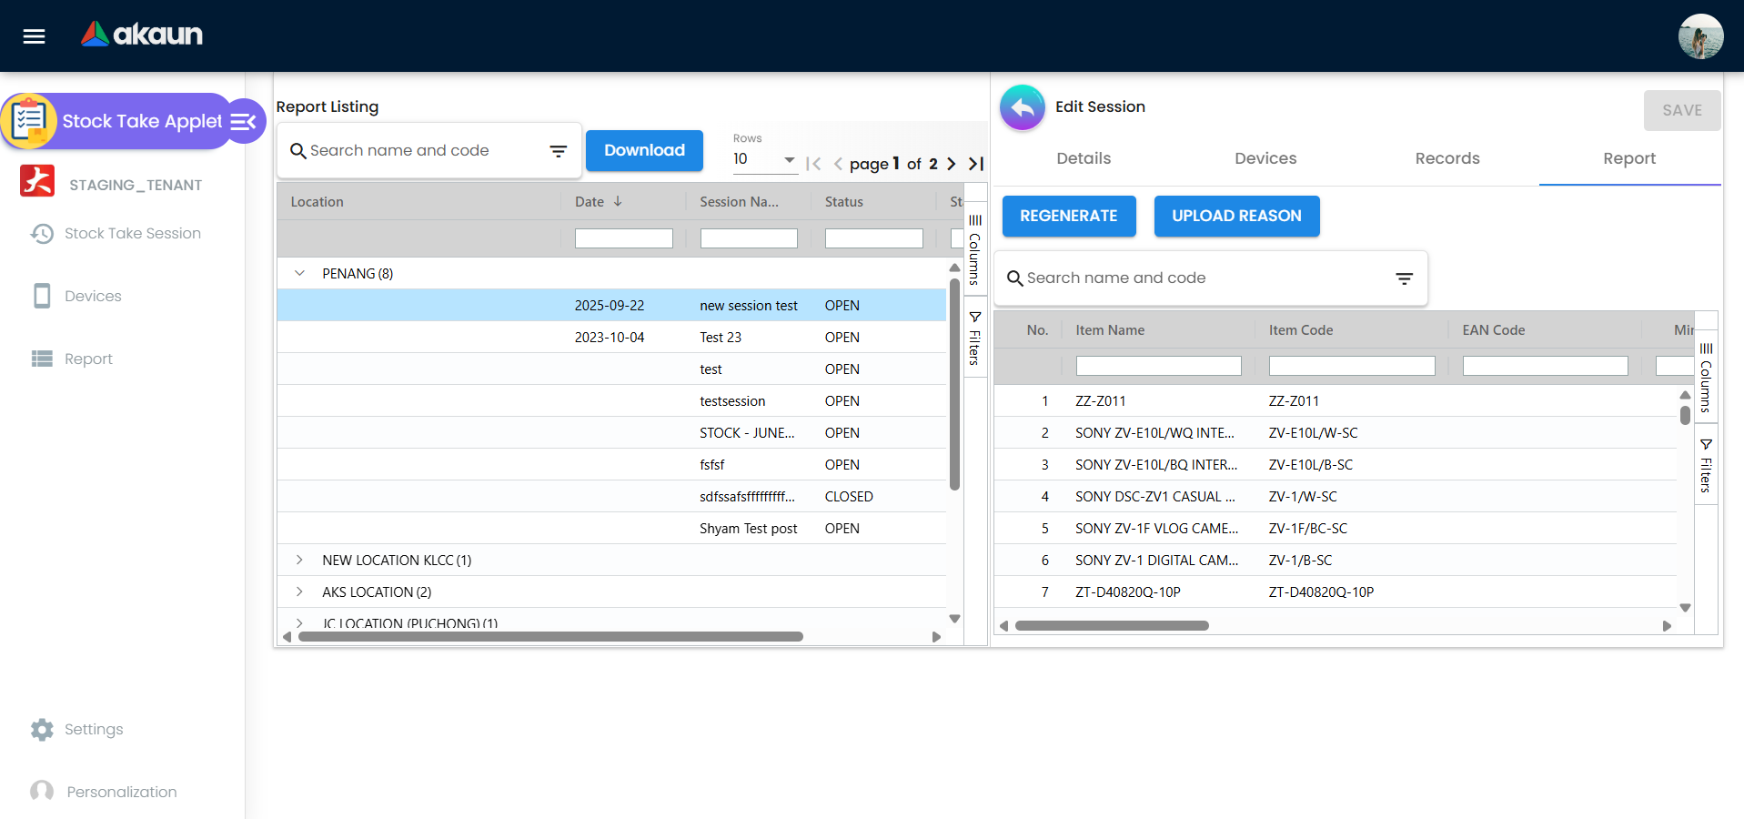Click the Session Name filter input field
Screen dimensions: 1744x819
point(748,238)
